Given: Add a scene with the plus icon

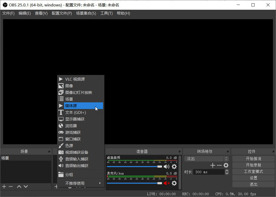Looking at the screenshot, I should [4, 187].
